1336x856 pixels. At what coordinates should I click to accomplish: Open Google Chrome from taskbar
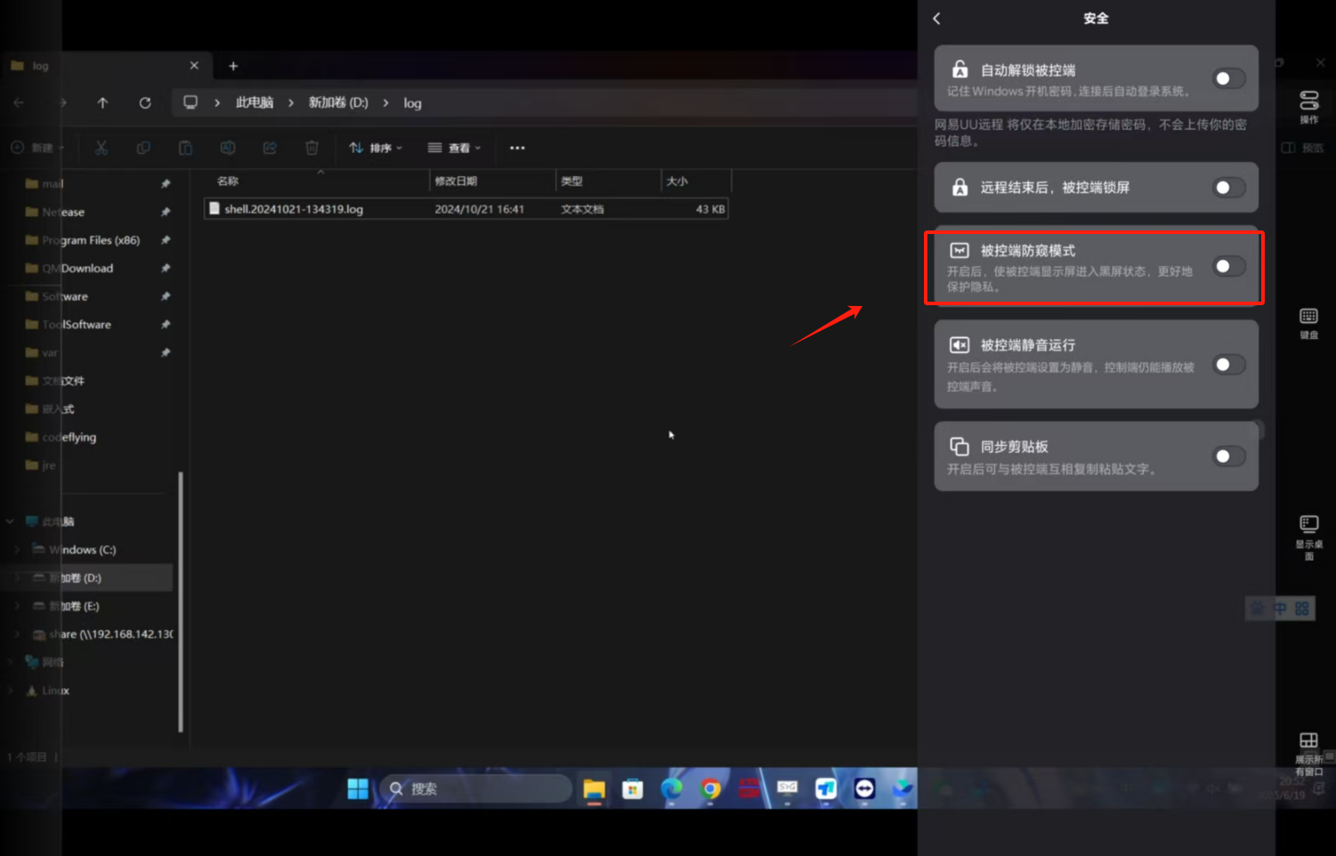(x=710, y=789)
